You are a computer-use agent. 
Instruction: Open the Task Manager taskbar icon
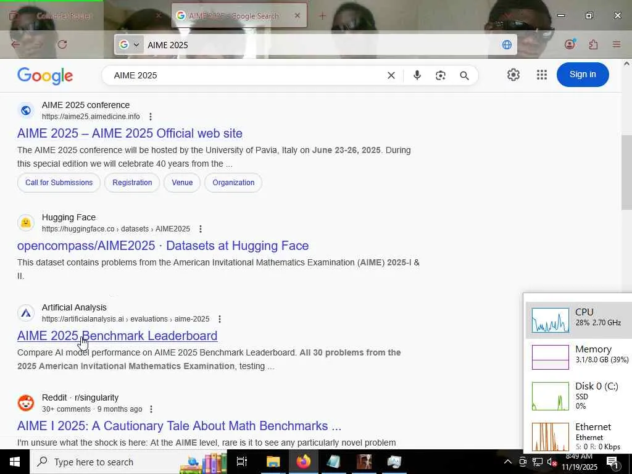394,462
